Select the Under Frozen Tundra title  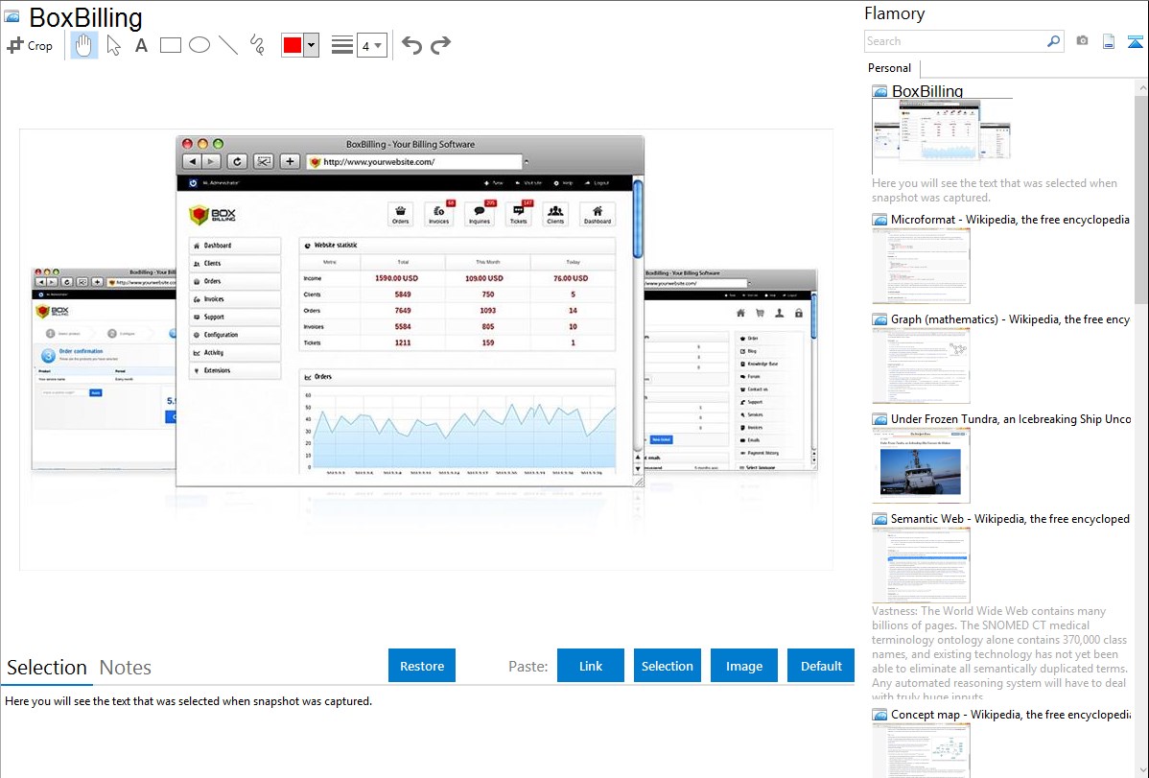coord(1011,418)
